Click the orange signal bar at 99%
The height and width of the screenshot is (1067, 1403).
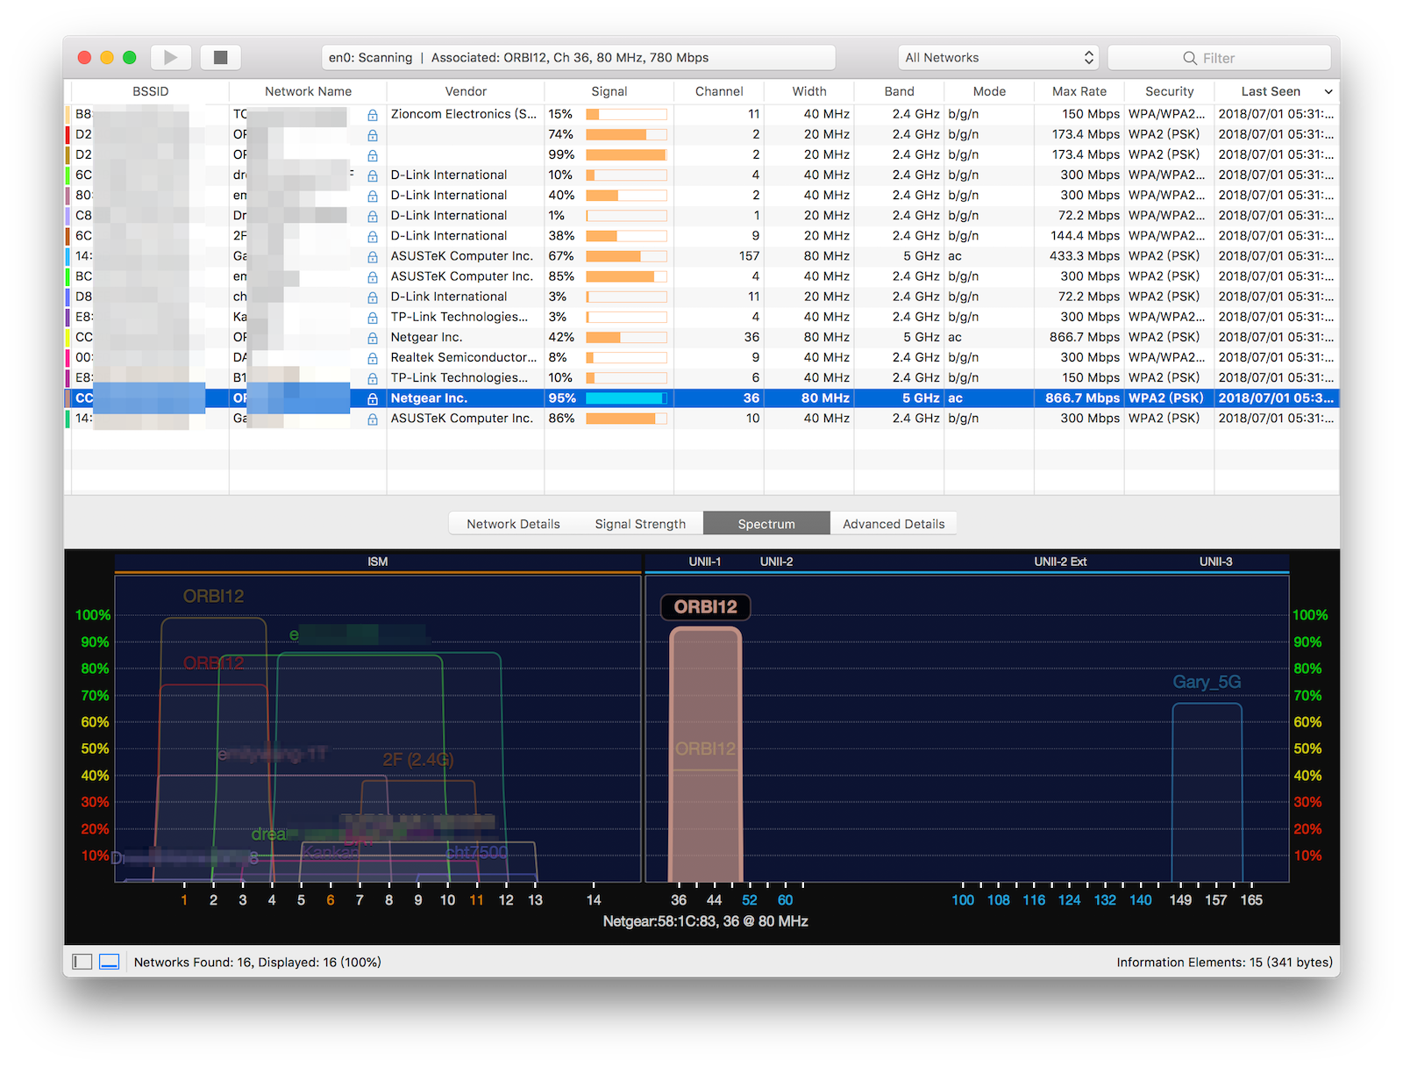625,155
